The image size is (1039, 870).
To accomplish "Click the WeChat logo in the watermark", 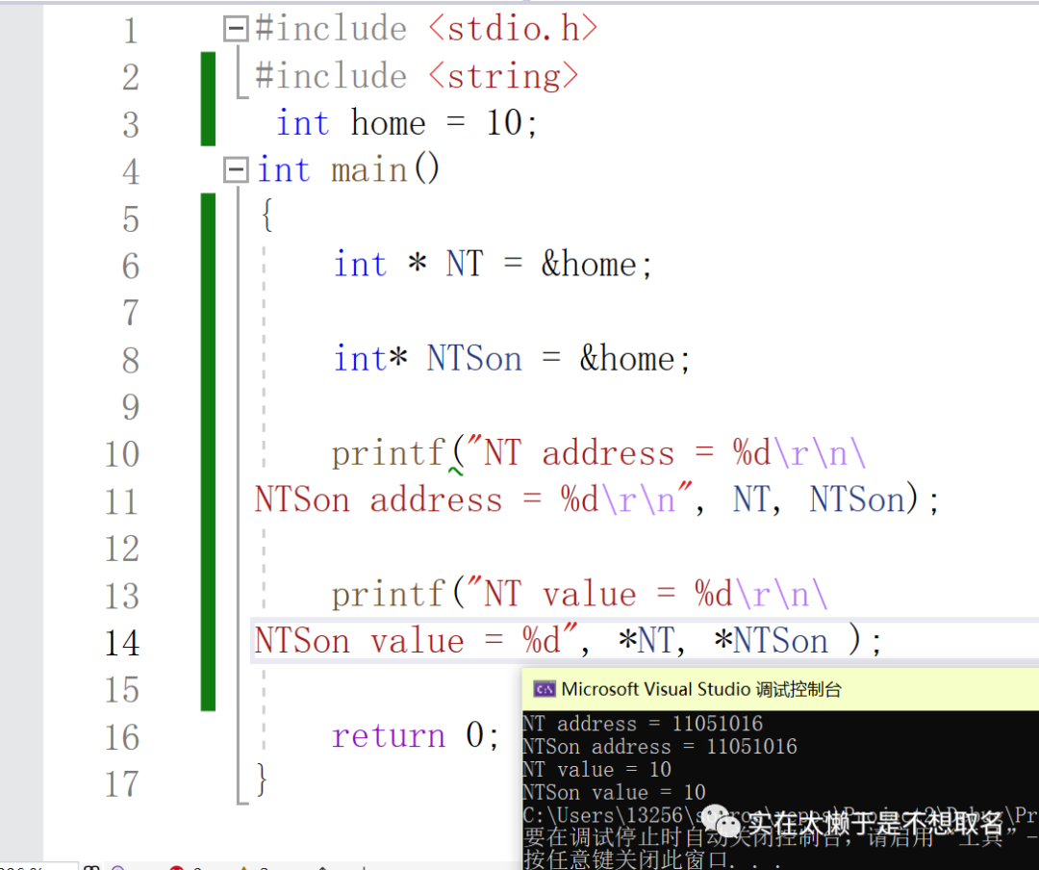I will (722, 822).
